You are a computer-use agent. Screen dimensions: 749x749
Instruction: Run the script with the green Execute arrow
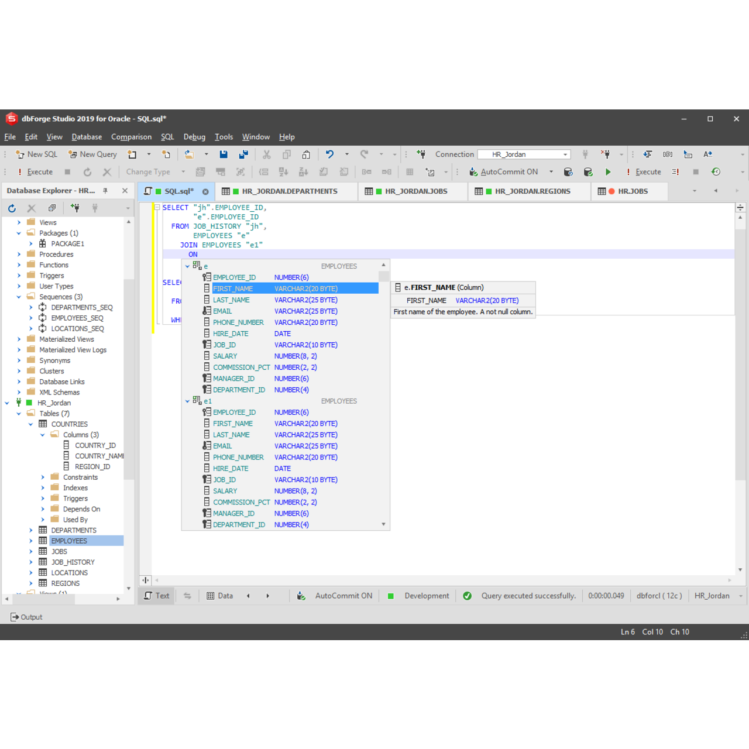click(608, 171)
